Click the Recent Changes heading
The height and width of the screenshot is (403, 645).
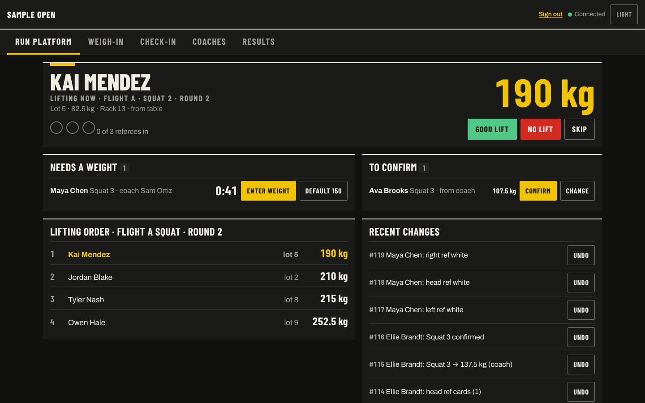[404, 232]
